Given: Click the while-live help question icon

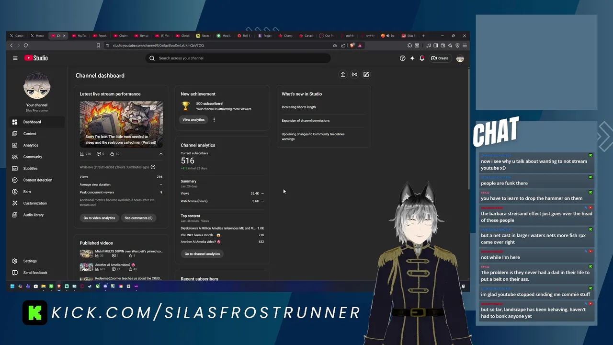Looking at the screenshot, I should pos(153,167).
